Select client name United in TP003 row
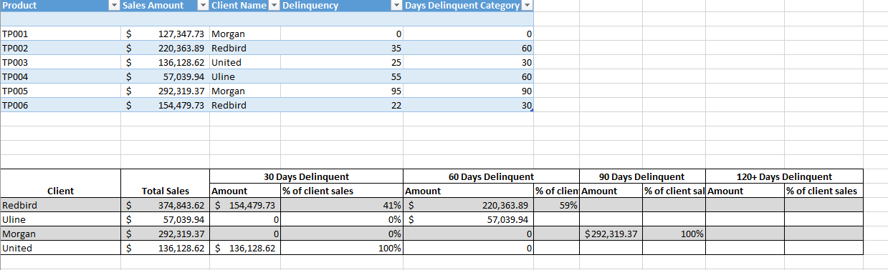 (x=244, y=62)
